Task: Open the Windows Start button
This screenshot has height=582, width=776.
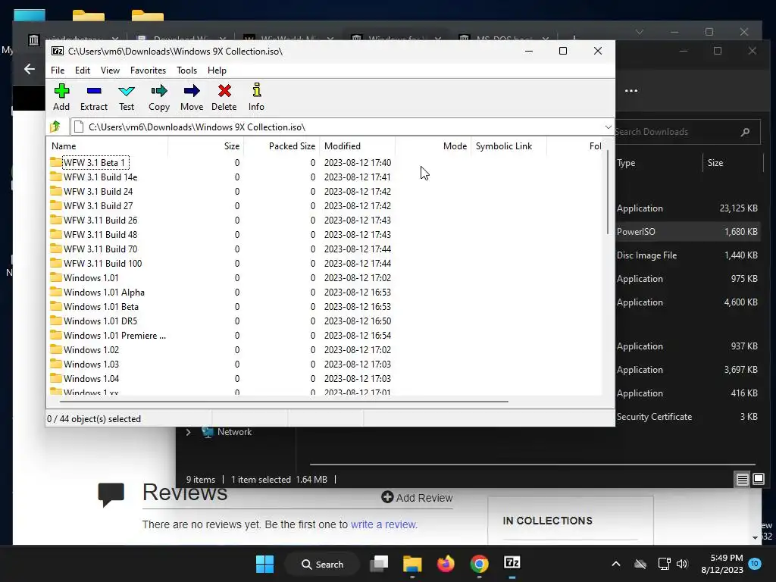Action: [264, 564]
